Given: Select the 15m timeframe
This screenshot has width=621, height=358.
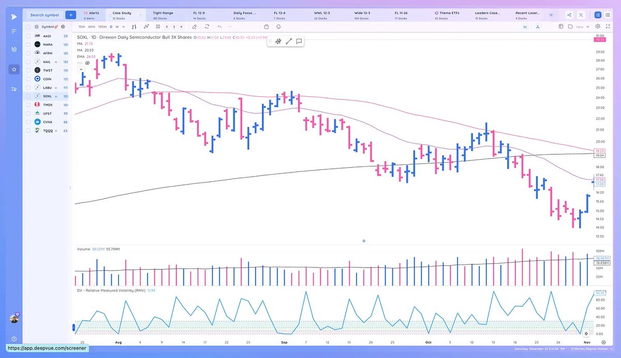Looking at the screenshot, I should 82,26.
